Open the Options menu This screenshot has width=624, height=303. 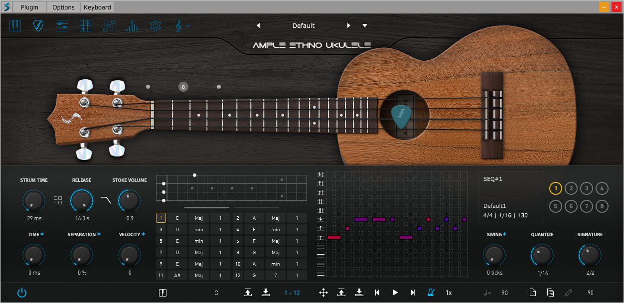[x=63, y=7]
